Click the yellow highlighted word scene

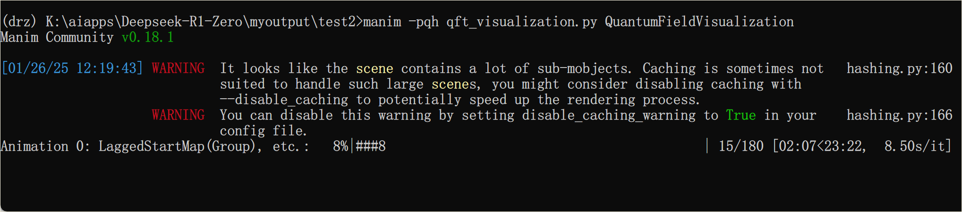[x=375, y=68]
